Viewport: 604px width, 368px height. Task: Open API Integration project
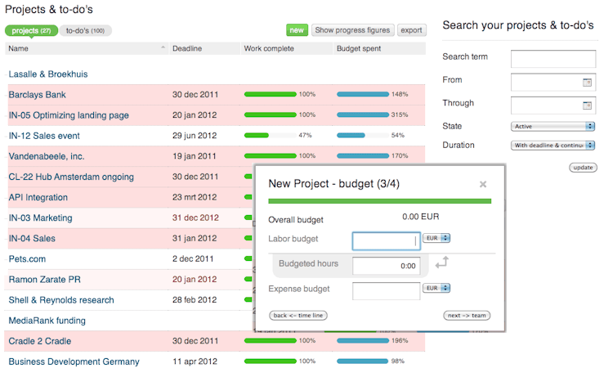tap(38, 197)
